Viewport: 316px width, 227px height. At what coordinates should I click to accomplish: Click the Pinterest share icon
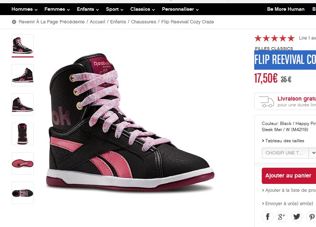(x=311, y=217)
